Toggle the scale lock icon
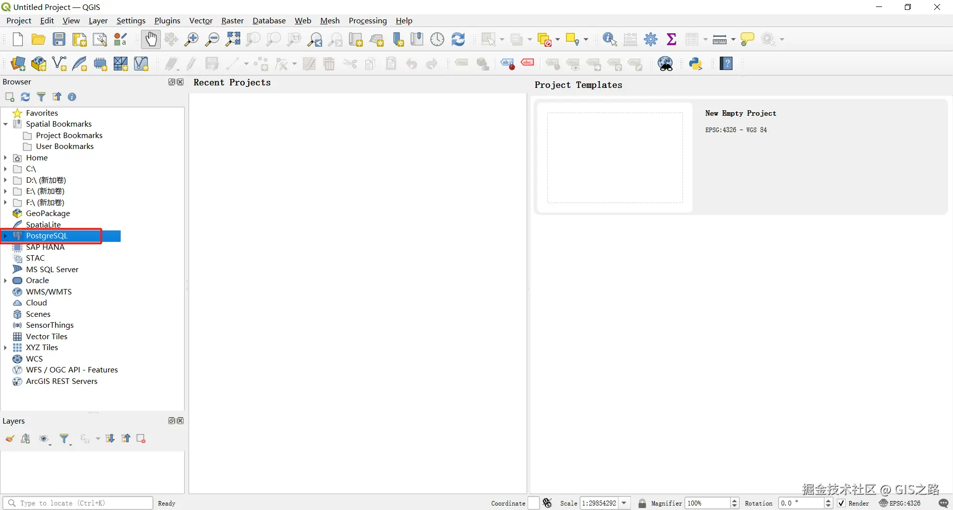 click(x=642, y=503)
